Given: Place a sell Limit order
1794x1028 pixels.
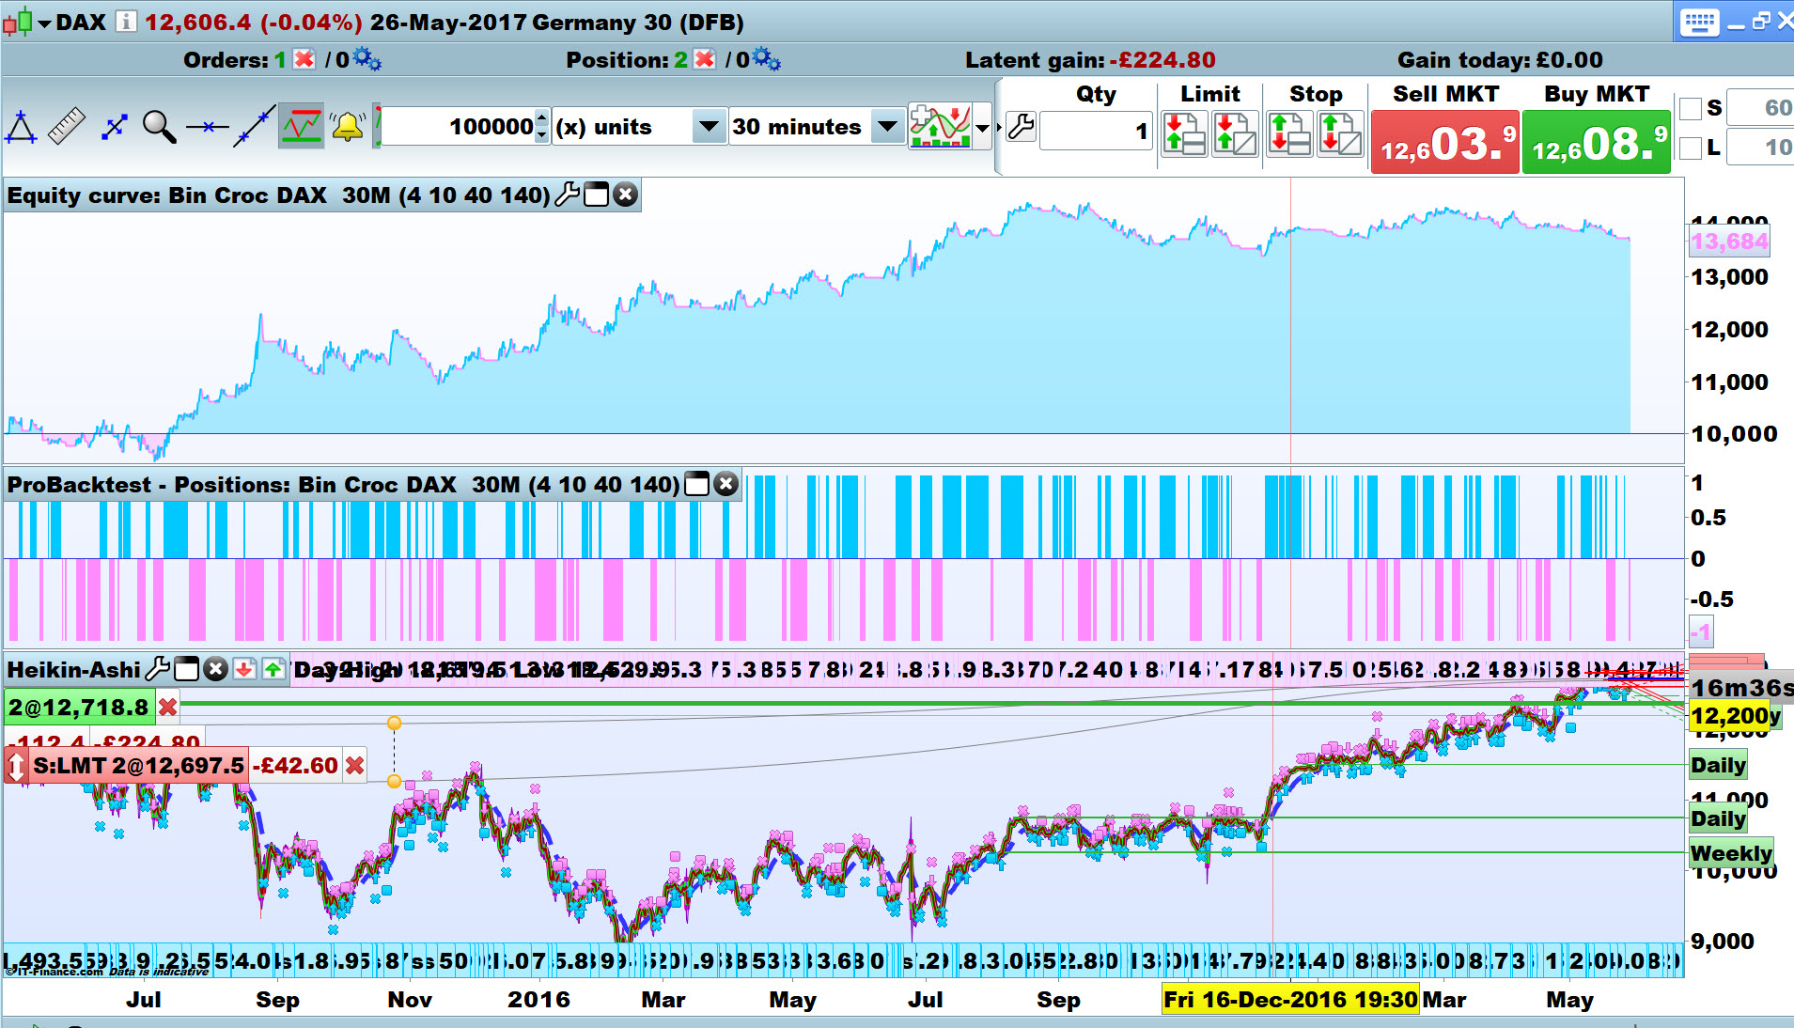Looking at the screenshot, I should (x=1184, y=132).
